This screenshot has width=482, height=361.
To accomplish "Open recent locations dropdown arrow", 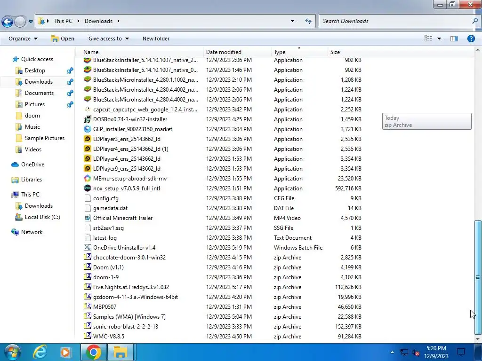I will tap(31, 22).
